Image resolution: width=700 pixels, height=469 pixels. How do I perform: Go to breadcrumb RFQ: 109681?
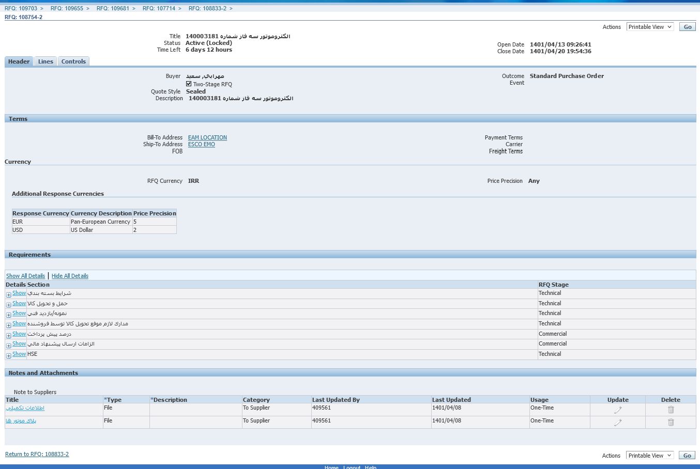(x=113, y=8)
